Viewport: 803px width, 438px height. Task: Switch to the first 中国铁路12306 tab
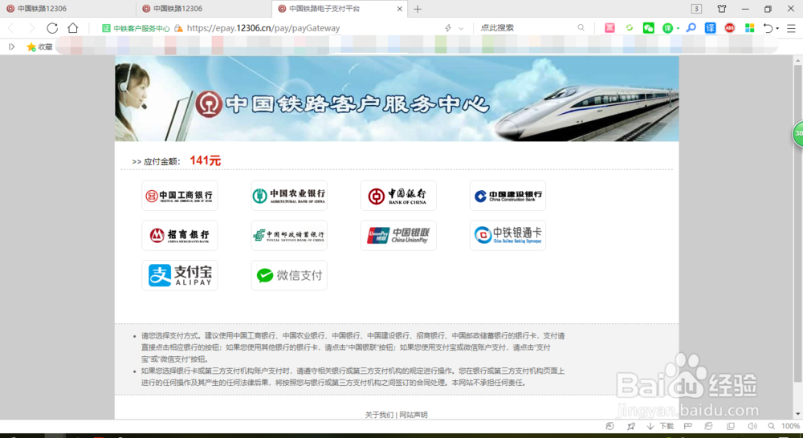pos(68,9)
